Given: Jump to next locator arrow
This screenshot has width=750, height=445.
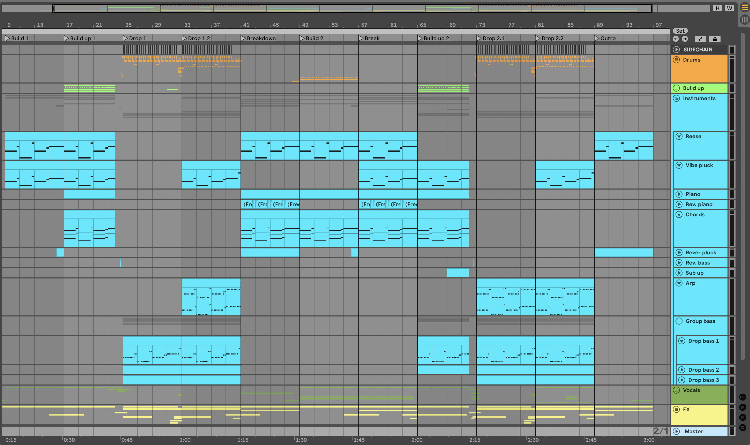Looking at the screenshot, I should [x=685, y=39].
